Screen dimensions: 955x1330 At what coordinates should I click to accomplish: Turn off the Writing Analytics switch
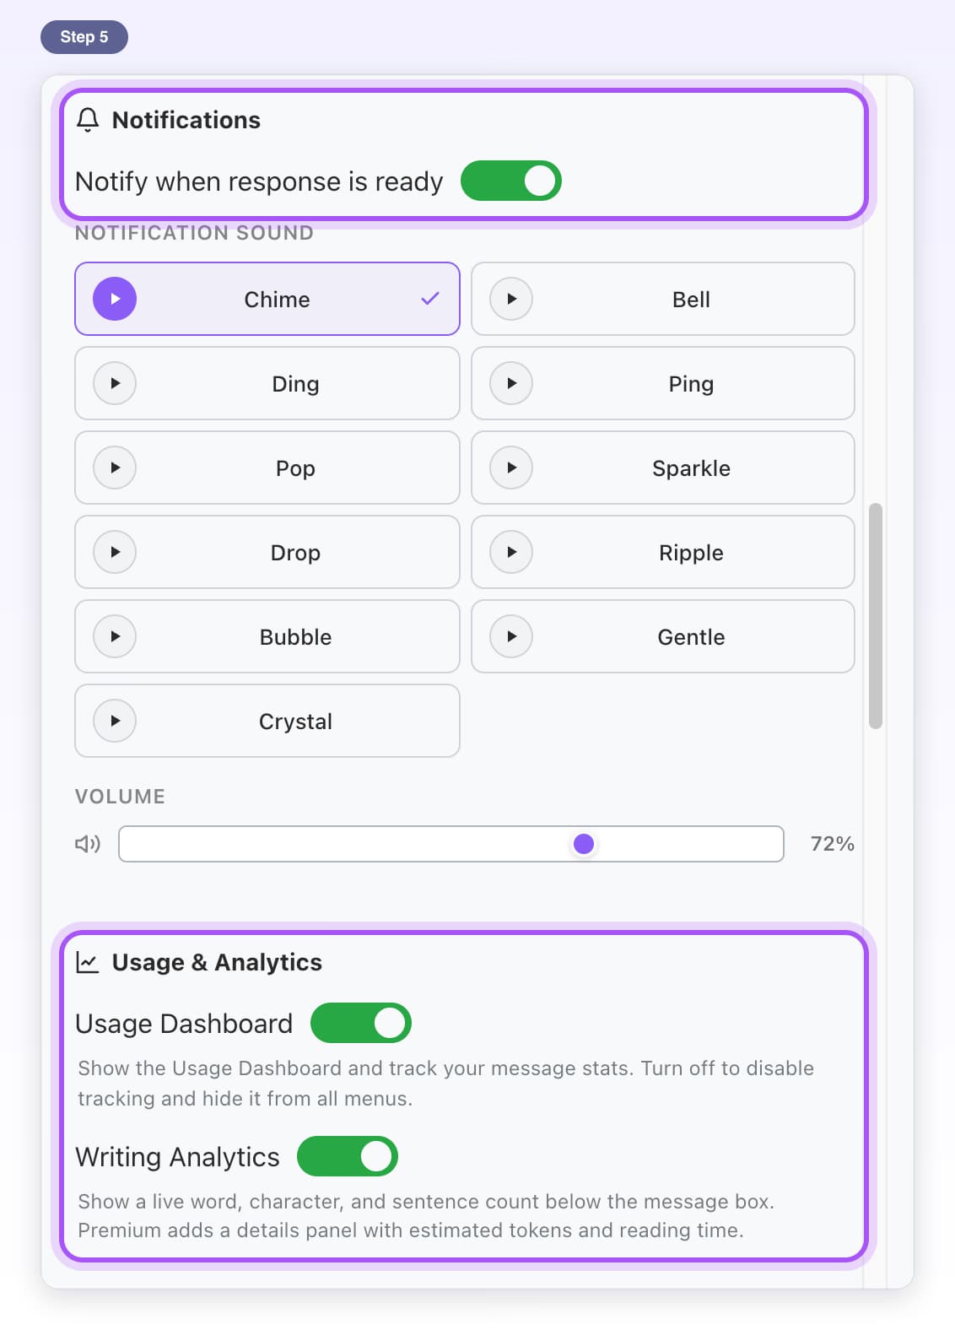(348, 1156)
